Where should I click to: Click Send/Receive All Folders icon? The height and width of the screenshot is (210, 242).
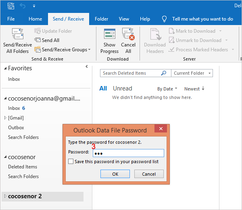[18, 34]
